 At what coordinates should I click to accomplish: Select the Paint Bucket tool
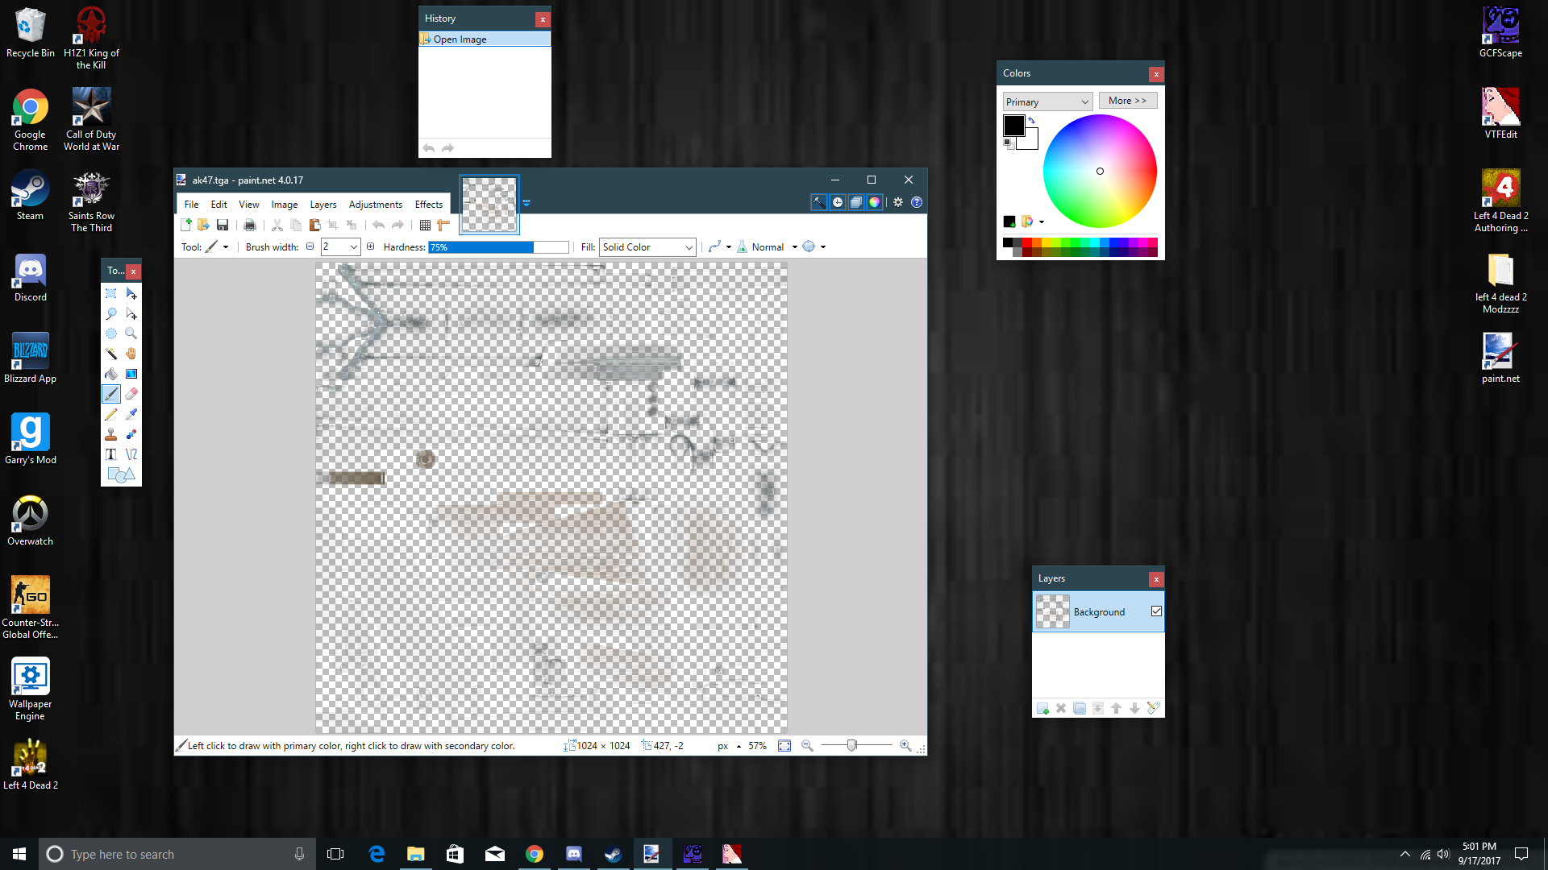(x=111, y=374)
